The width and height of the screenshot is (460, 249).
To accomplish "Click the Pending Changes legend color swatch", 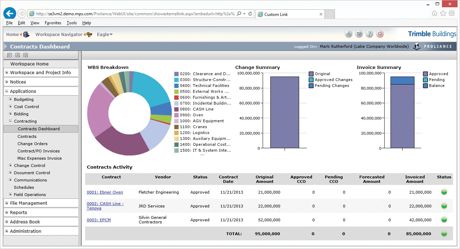I will pyautogui.click(x=311, y=86).
